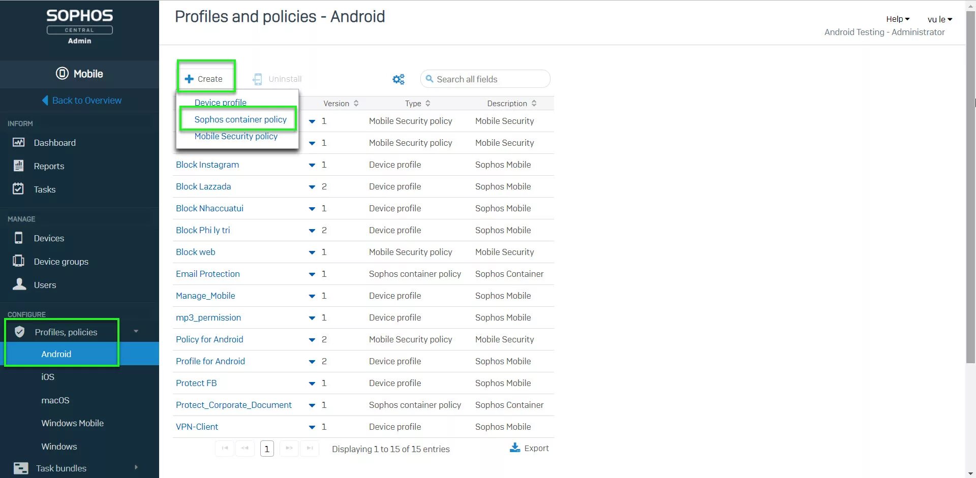Open actions dropdown for Policy for Android
This screenshot has width=976, height=478.
312,340
